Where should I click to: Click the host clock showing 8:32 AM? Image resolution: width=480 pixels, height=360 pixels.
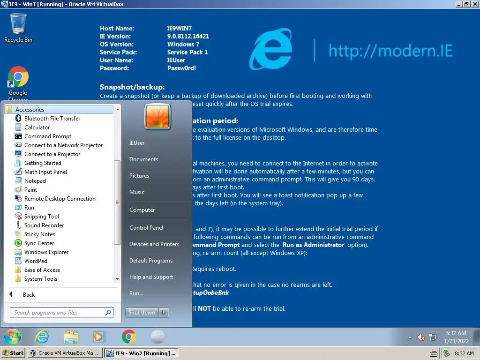point(464,353)
